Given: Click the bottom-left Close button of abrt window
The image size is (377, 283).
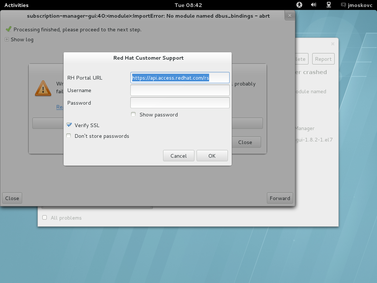Looking at the screenshot, I should click(x=12, y=198).
